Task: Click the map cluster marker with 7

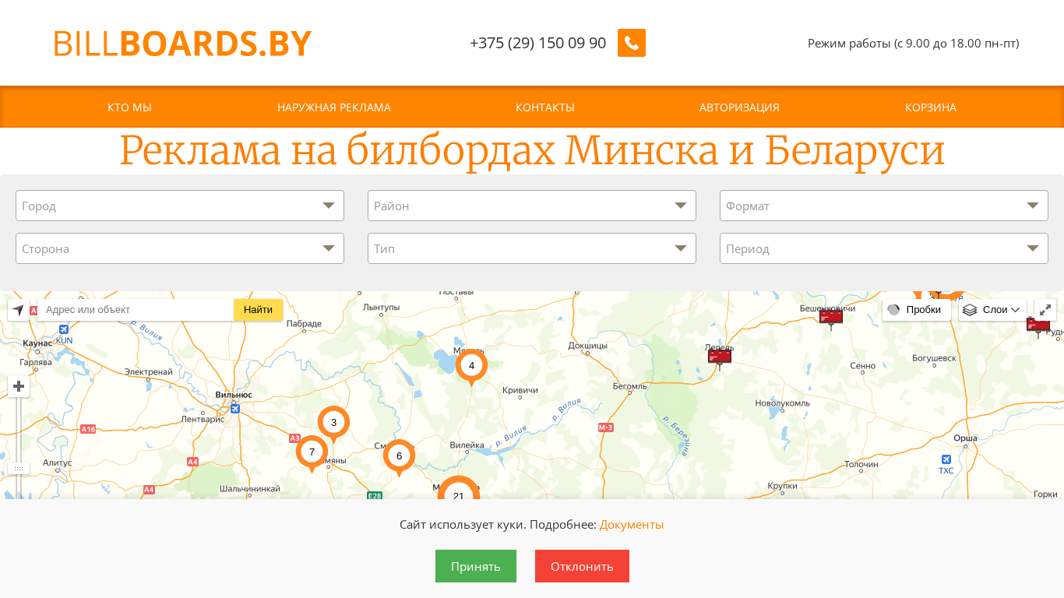Action: (x=312, y=453)
